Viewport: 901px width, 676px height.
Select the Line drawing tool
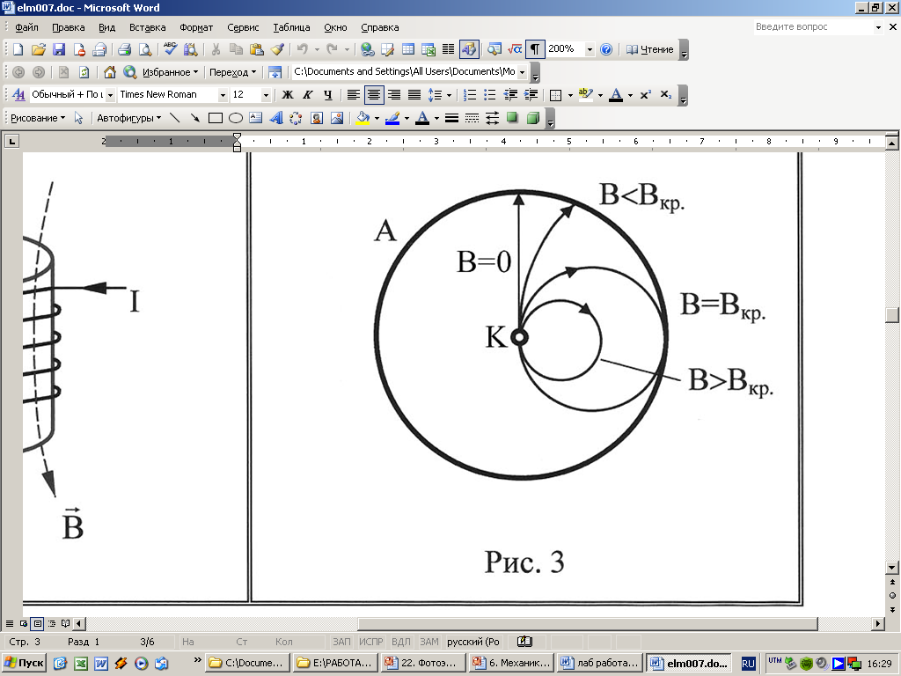(175, 118)
